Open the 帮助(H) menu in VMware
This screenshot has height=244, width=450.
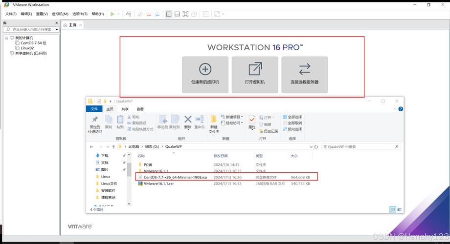click(x=97, y=14)
